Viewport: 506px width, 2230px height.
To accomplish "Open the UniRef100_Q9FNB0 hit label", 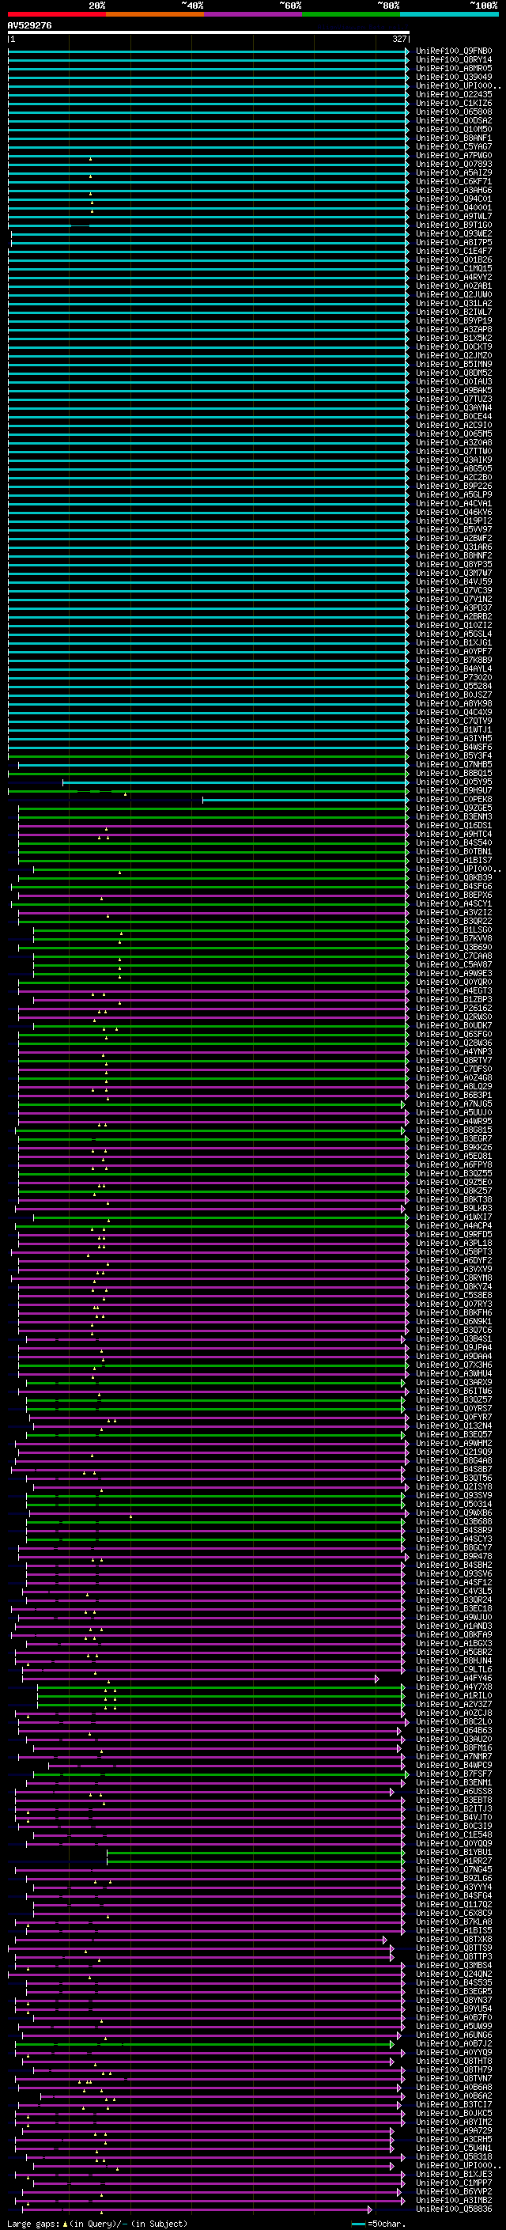I will coord(454,51).
